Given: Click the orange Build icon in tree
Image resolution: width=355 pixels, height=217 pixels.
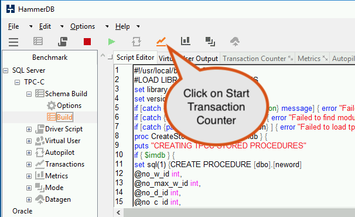Looking at the screenshot, I should [52, 117].
